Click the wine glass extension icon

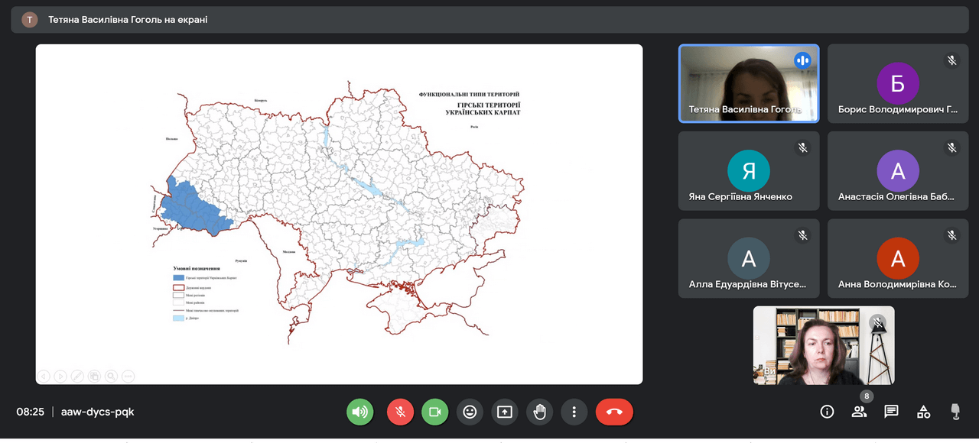pyautogui.click(x=955, y=412)
